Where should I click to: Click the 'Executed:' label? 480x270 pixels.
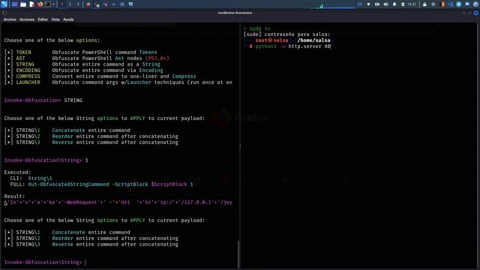click(x=17, y=172)
